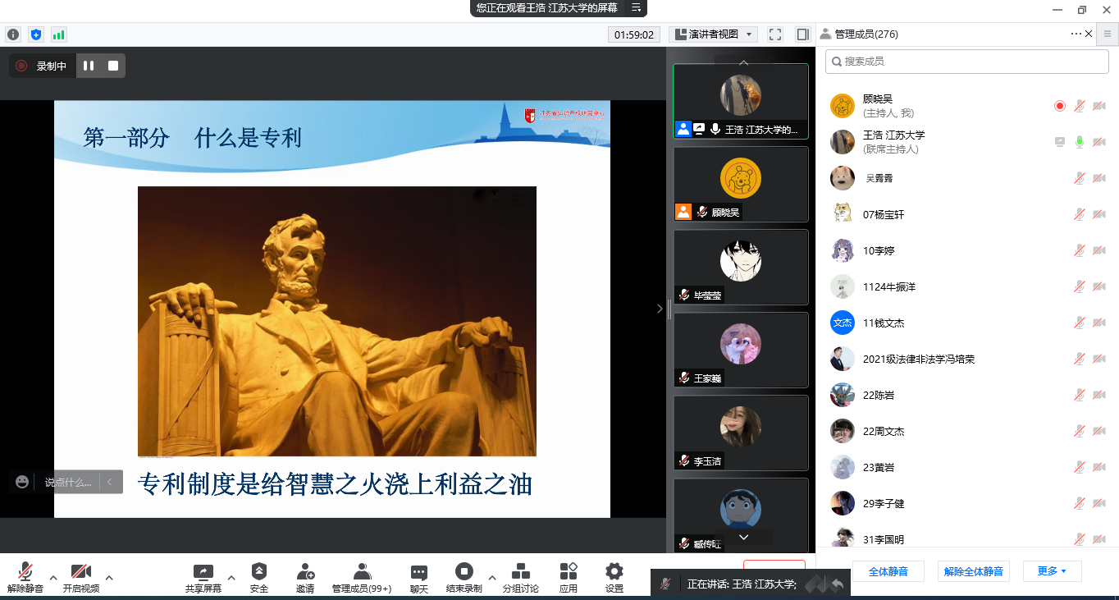Open Breakout Rooms (分组讨论) icon
This screenshot has height=600, width=1119.
pos(520,572)
